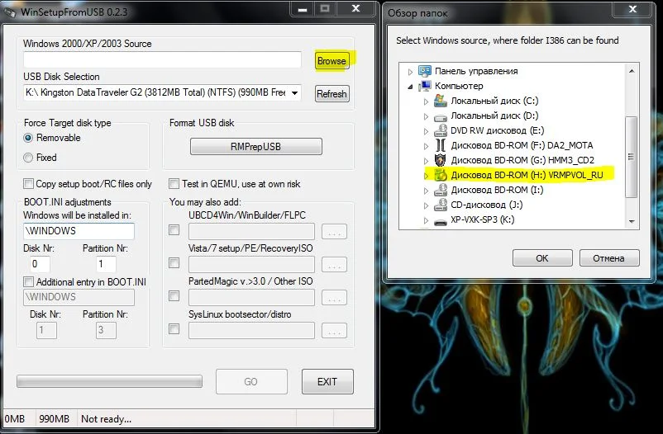Expand the Панель управления tree node
The image size is (663, 434).
coord(410,72)
